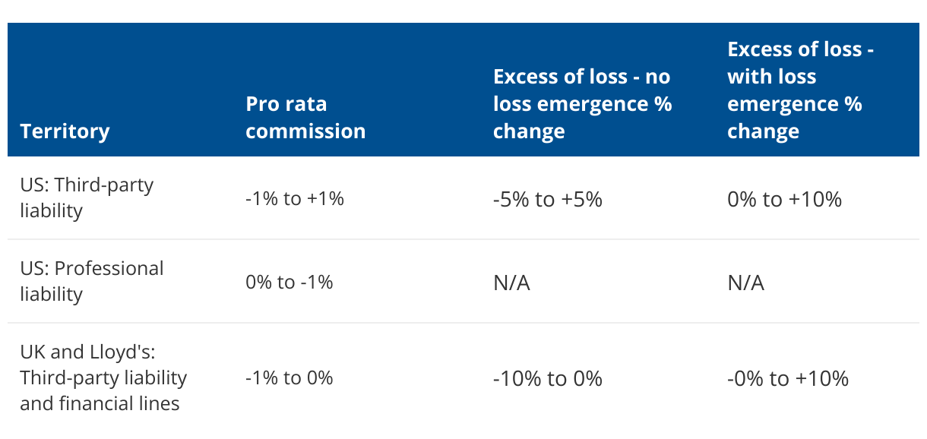Select the 'Excess of loss - with loss emergence' header
Image resolution: width=927 pixels, height=439 pixels.
click(800, 90)
